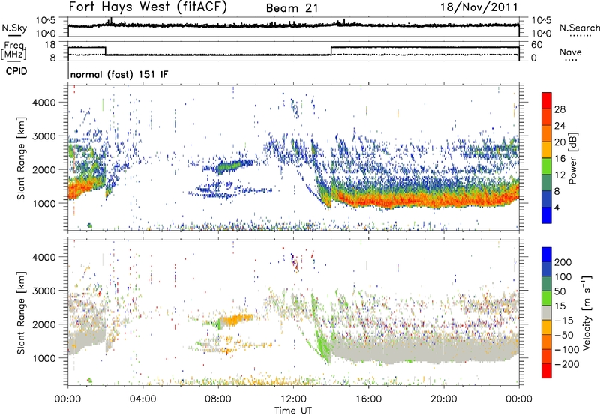Click the '08:00' time tick label
600x415 pixels.
218,399
